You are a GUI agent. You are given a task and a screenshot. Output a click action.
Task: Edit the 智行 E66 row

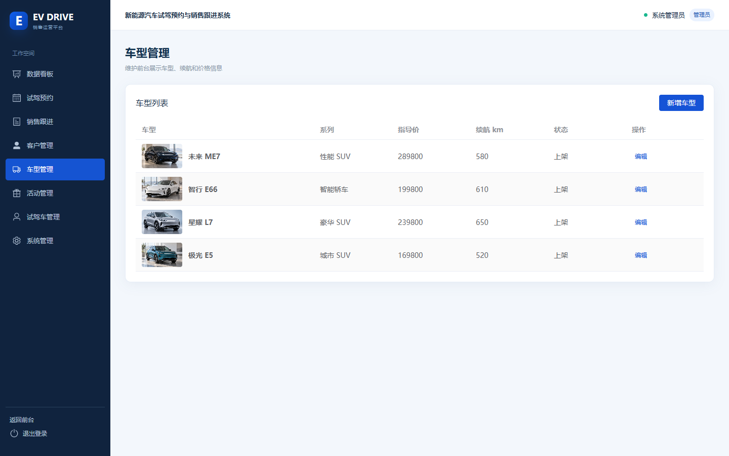tap(641, 189)
